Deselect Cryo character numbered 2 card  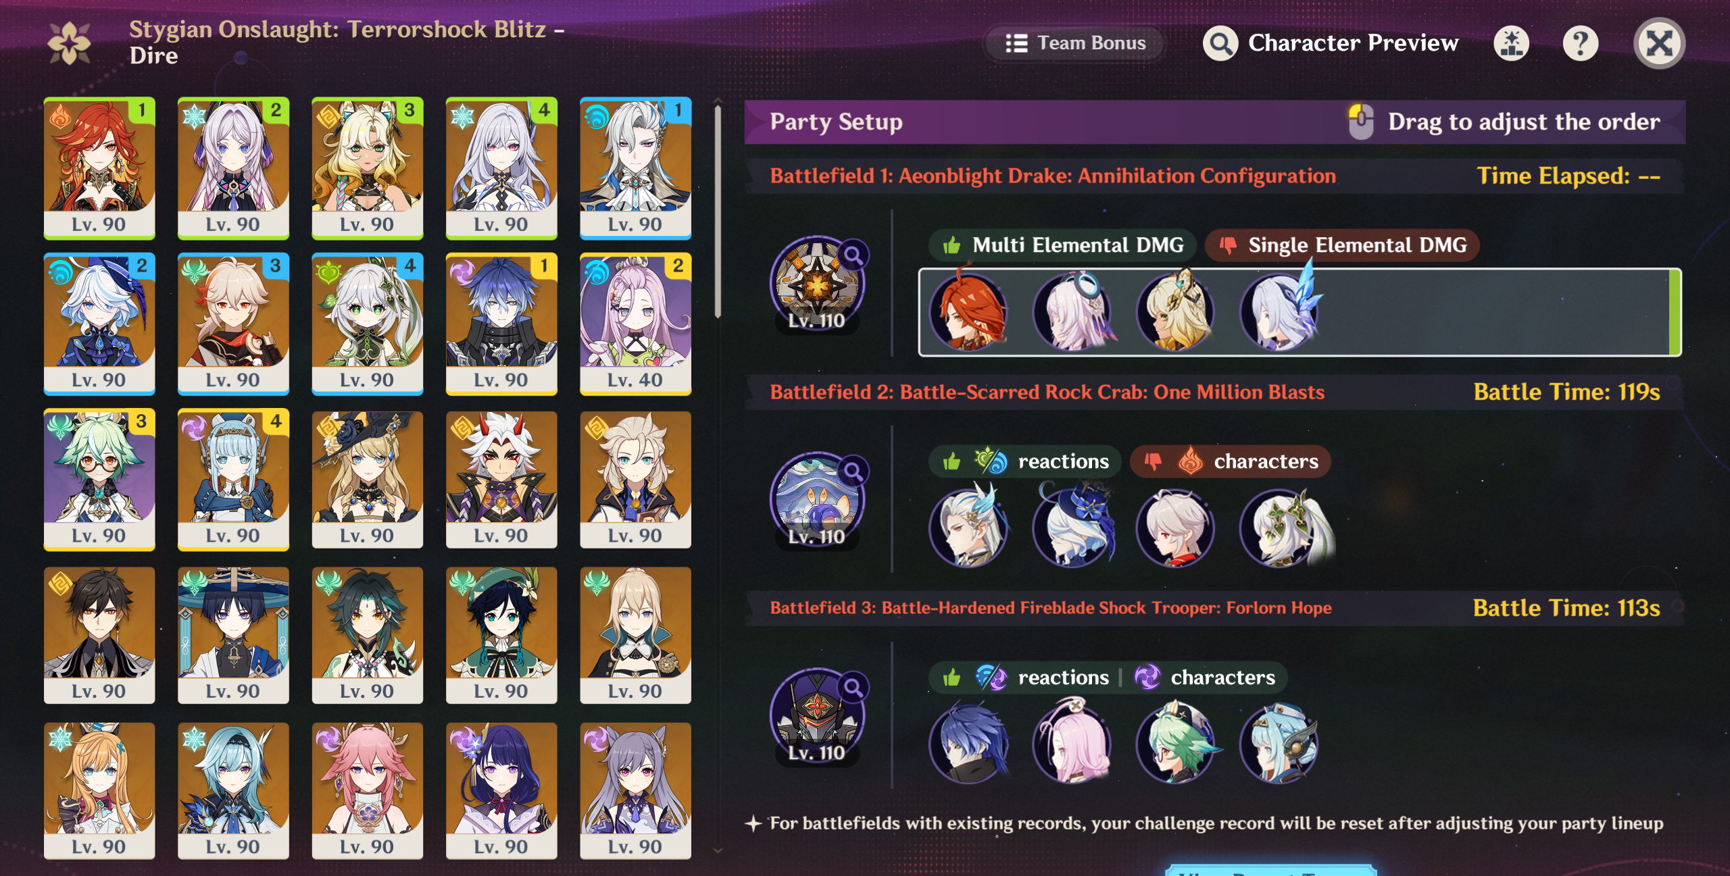[233, 168]
